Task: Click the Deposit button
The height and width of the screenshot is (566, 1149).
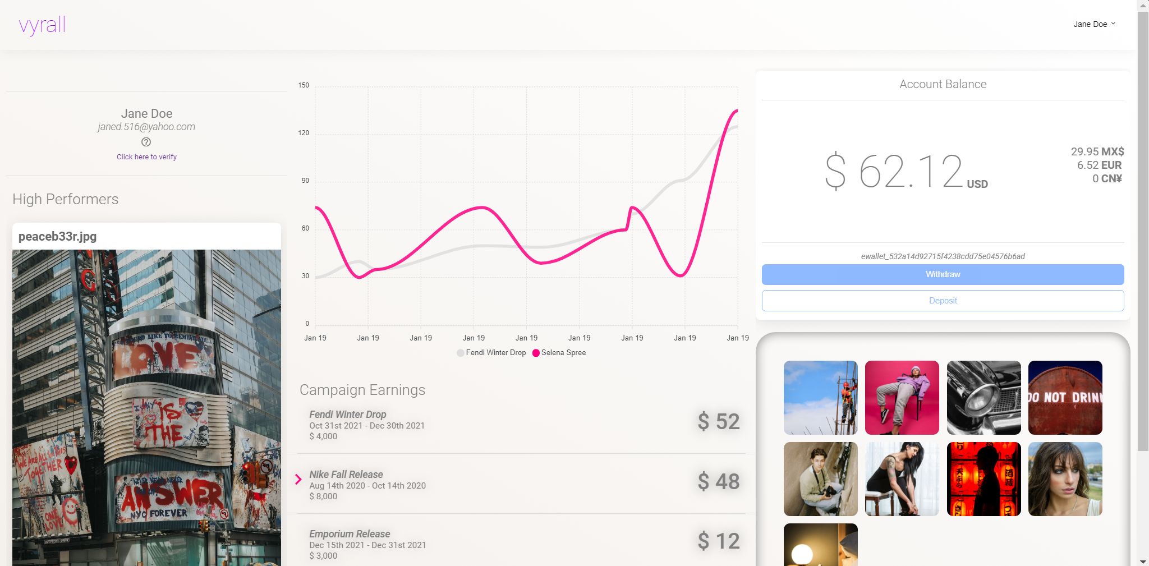Action: [x=943, y=301]
